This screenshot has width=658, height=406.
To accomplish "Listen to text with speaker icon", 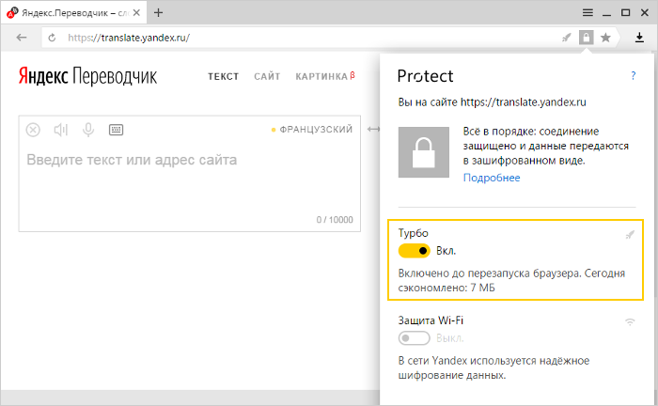I will click(61, 130).
